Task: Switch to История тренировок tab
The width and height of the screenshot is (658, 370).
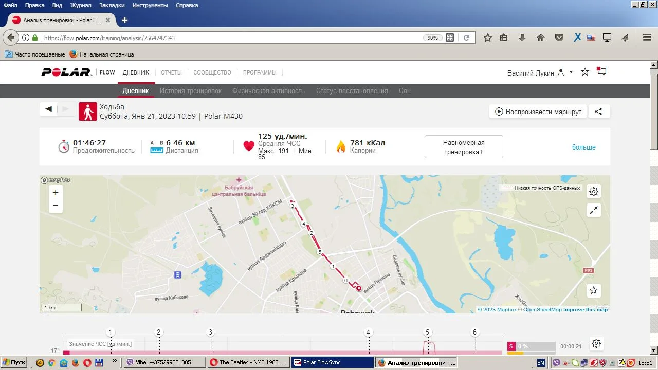Action: pos(191,90)
